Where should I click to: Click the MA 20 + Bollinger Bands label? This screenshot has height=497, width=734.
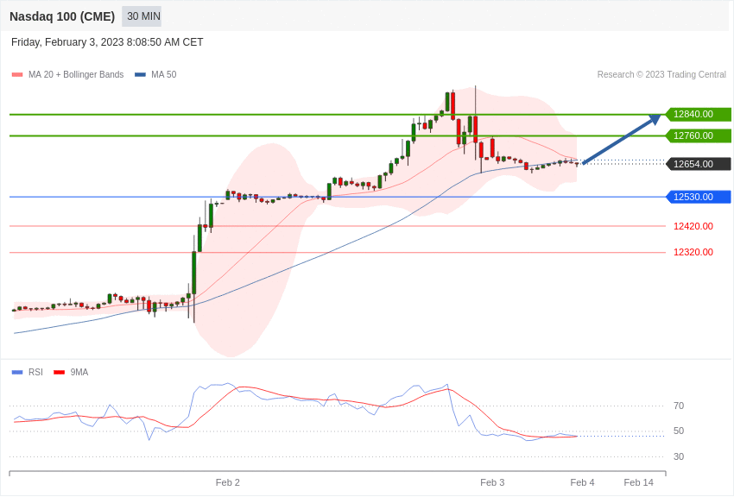click(76, 75)
